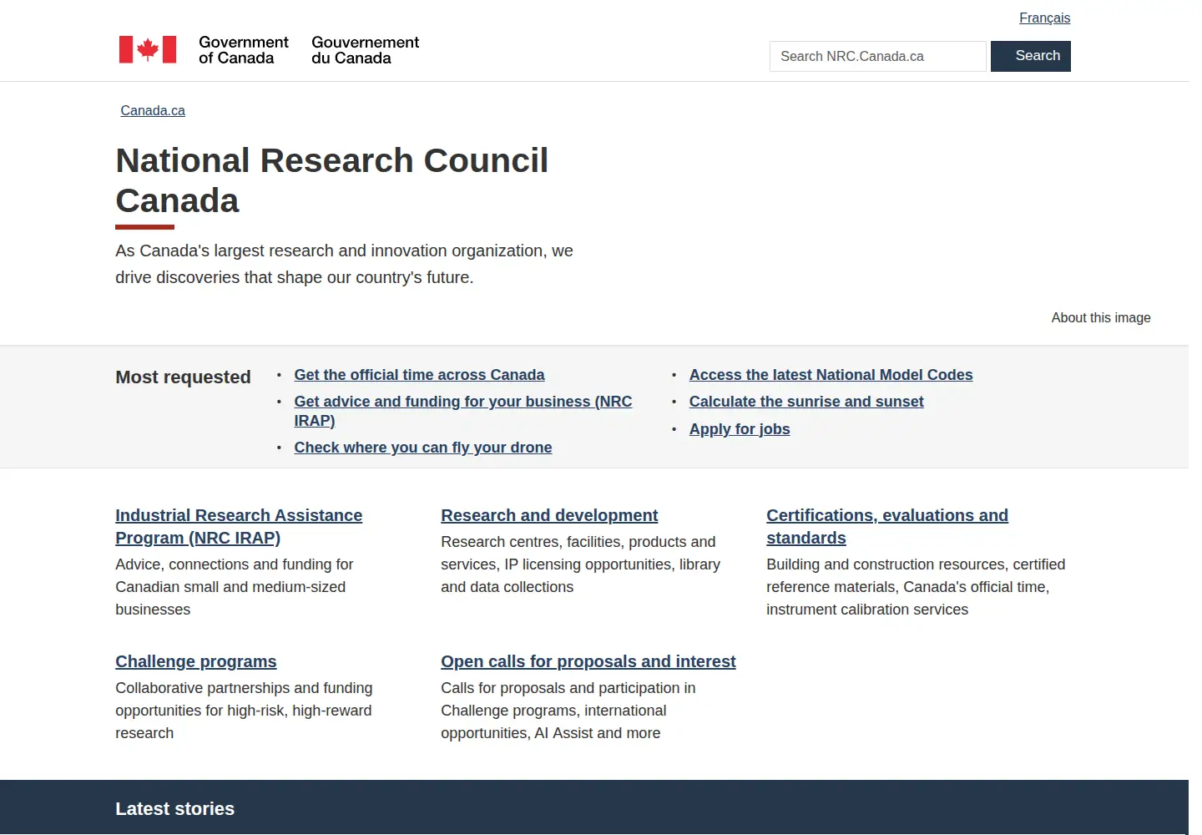The width and height of the screenshot is (1202, 835).
Task: Click the Latest stories heading
Action: [x=175, y=808]
